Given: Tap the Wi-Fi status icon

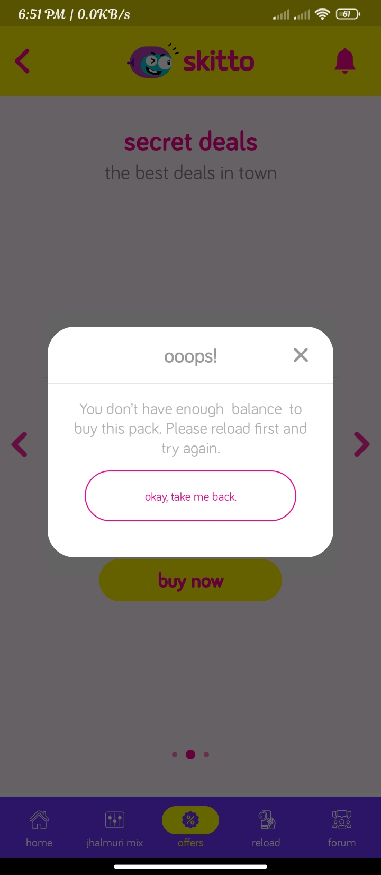Looking at the screenshot, I should tap(322, 14).
